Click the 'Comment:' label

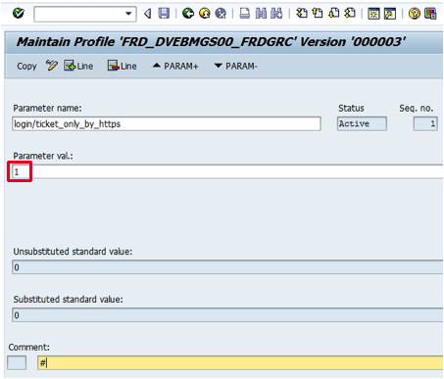tap(29, 347)
